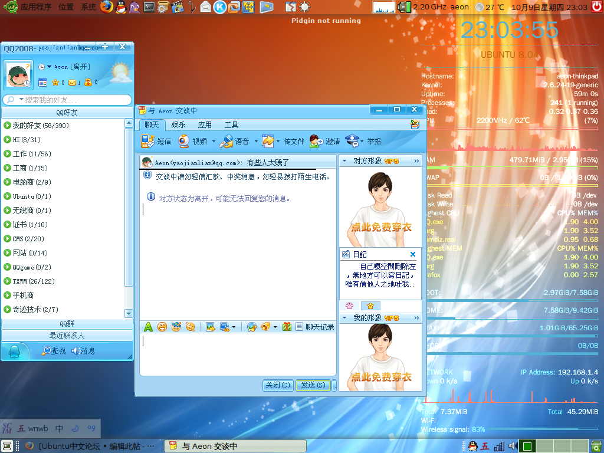Switch to the 最近联系人 section

coord(67,336)
